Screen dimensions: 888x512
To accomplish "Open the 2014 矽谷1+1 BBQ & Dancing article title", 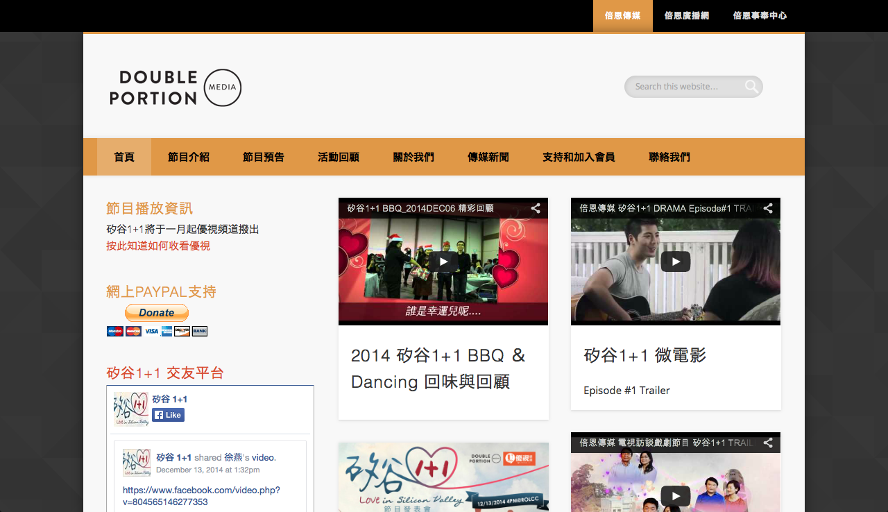I will [x=438, y=368].
